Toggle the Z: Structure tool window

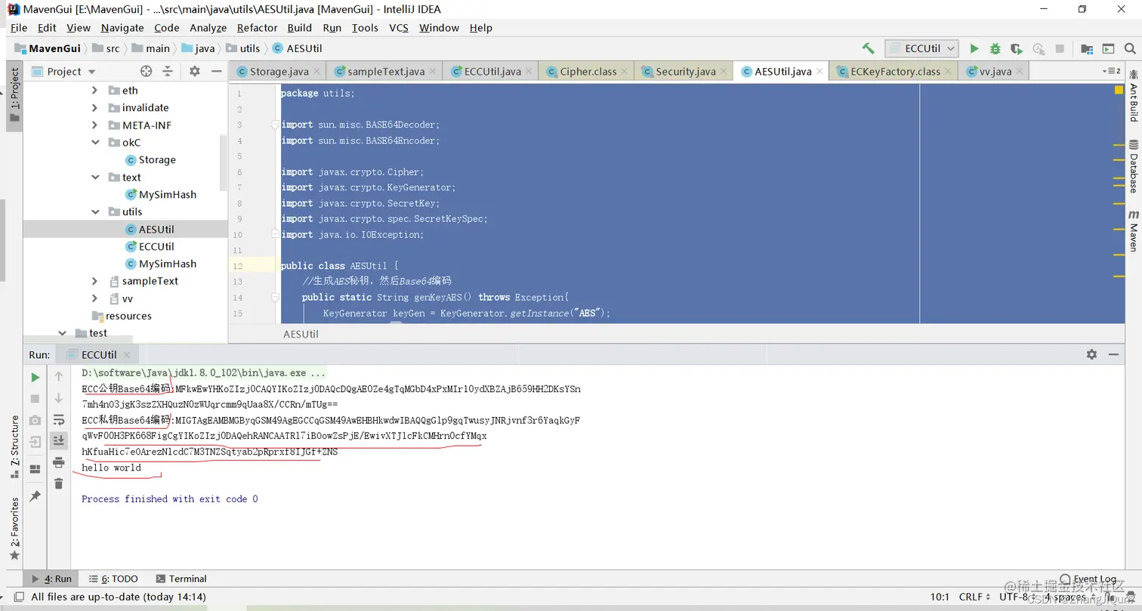click(14, 446)
